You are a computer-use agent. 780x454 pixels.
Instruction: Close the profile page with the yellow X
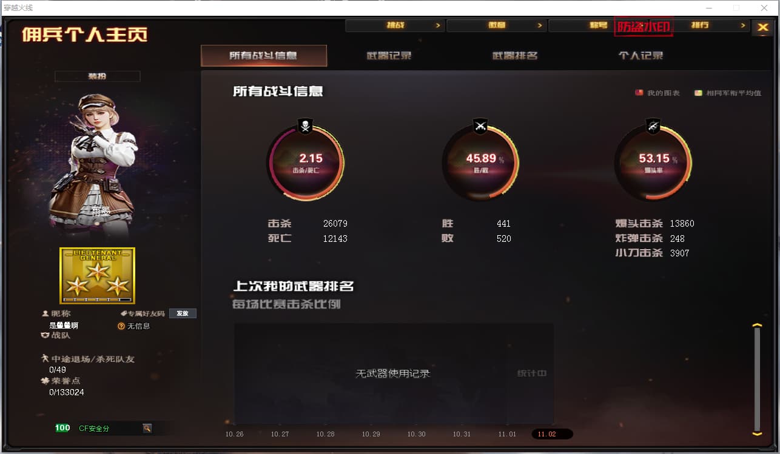(x=762, y=27)
